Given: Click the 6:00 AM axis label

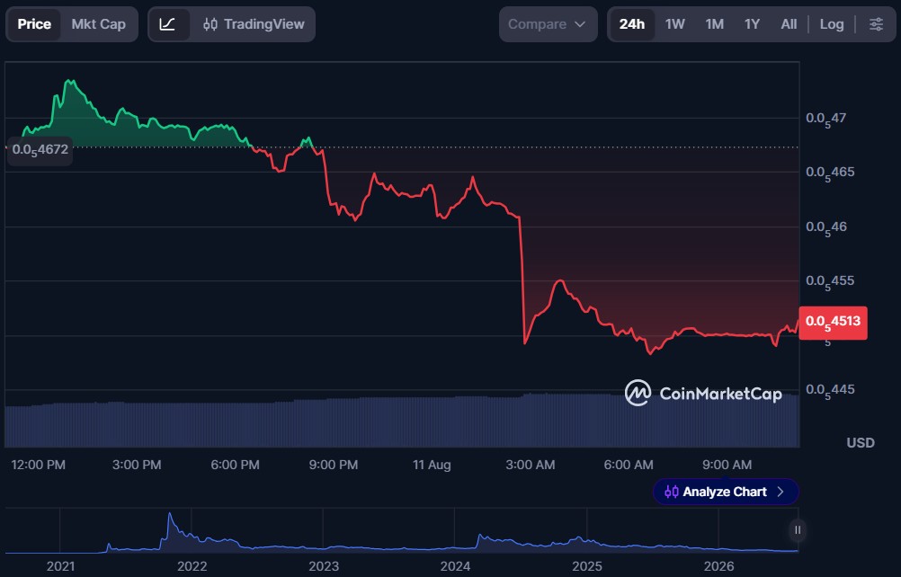Looking at the screenshot, I should pos(628,465).
